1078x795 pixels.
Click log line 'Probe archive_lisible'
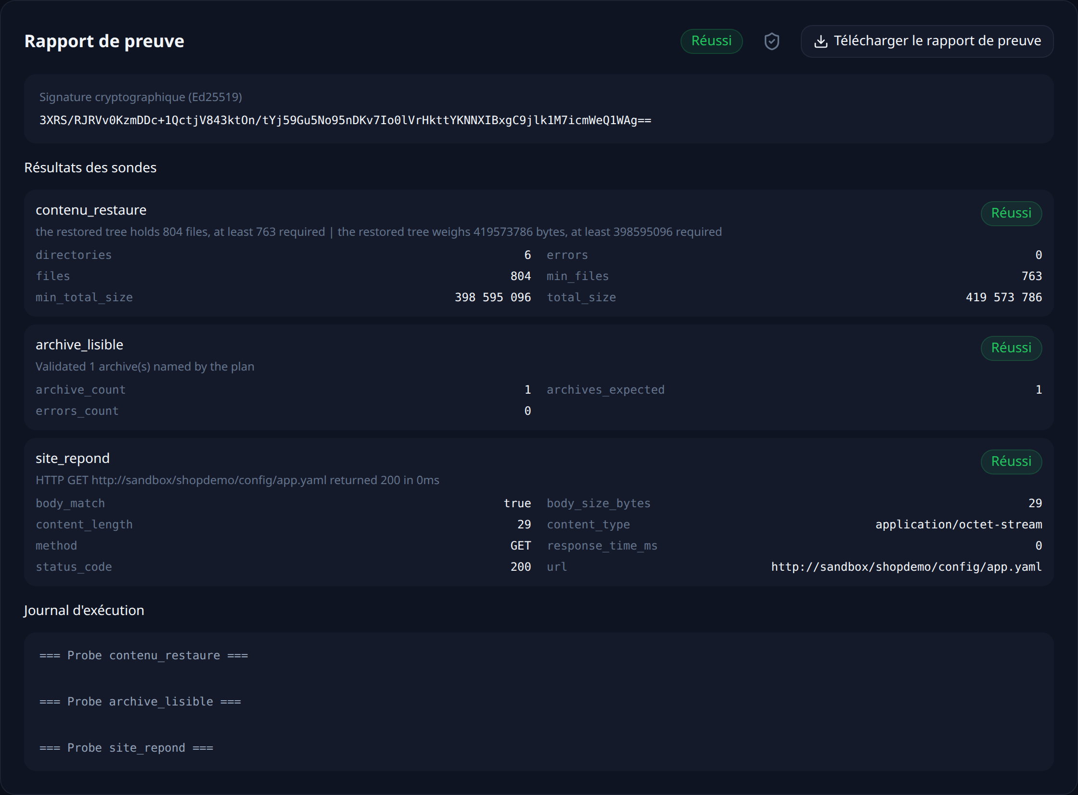(140, 702)
